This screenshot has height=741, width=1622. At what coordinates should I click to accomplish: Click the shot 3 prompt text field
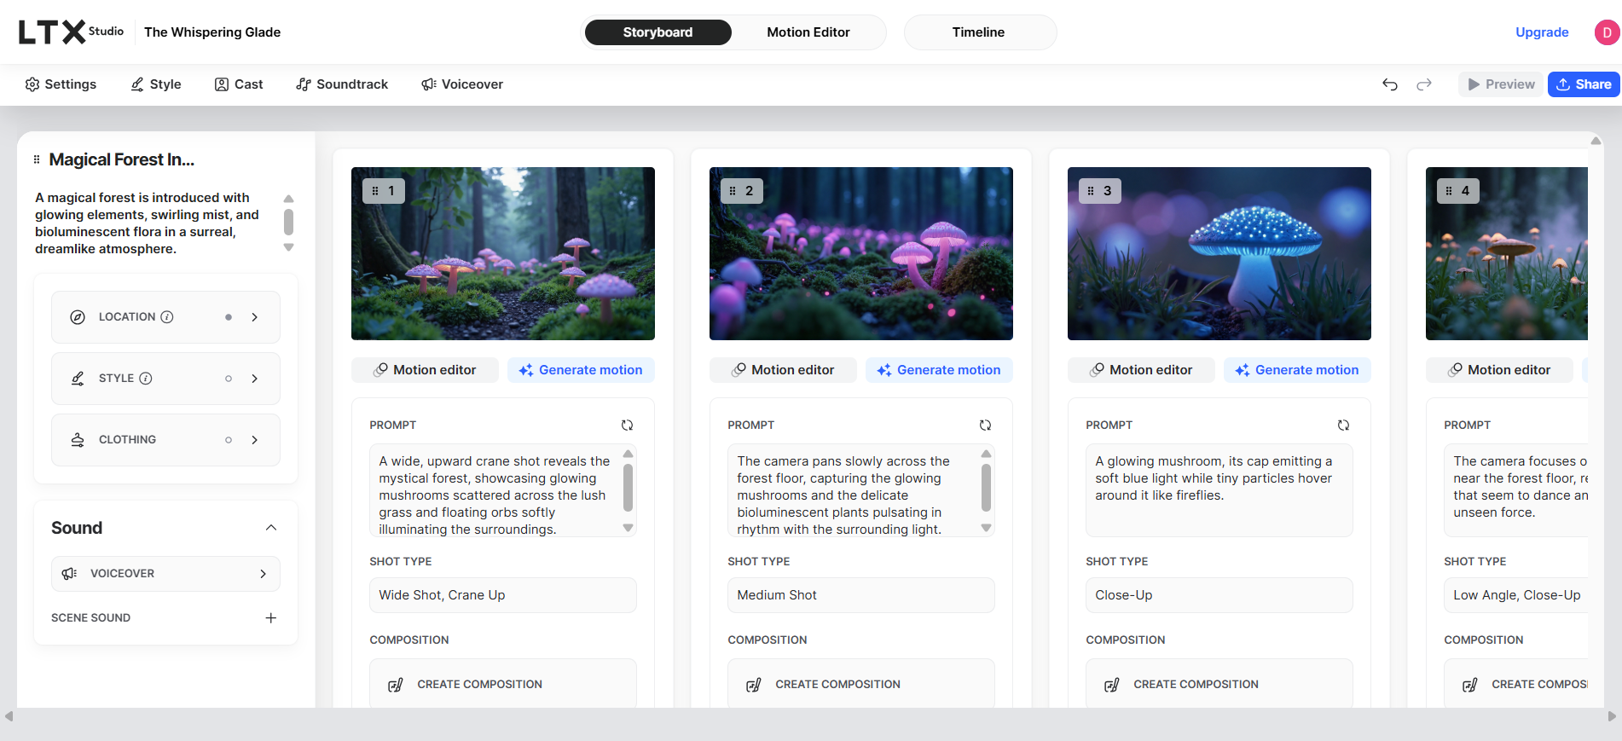(1219, 490)
